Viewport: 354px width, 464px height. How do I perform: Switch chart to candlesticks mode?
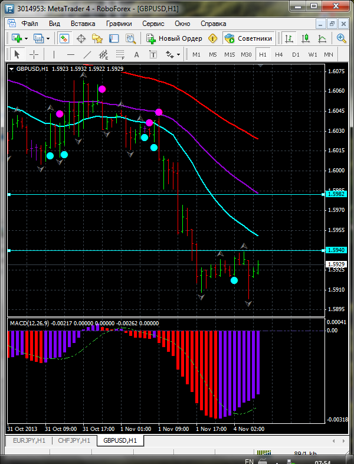306,38
